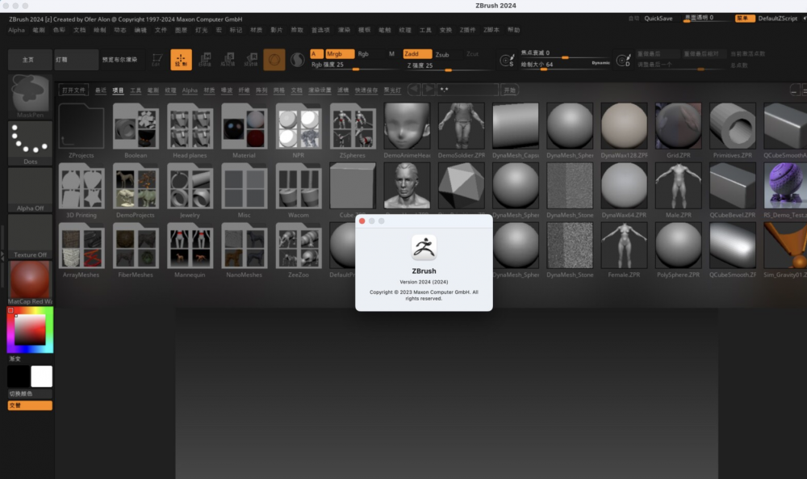Click the D dynamic brush icon
This screenshot has height=479, width=807.
tap(623, 61)
